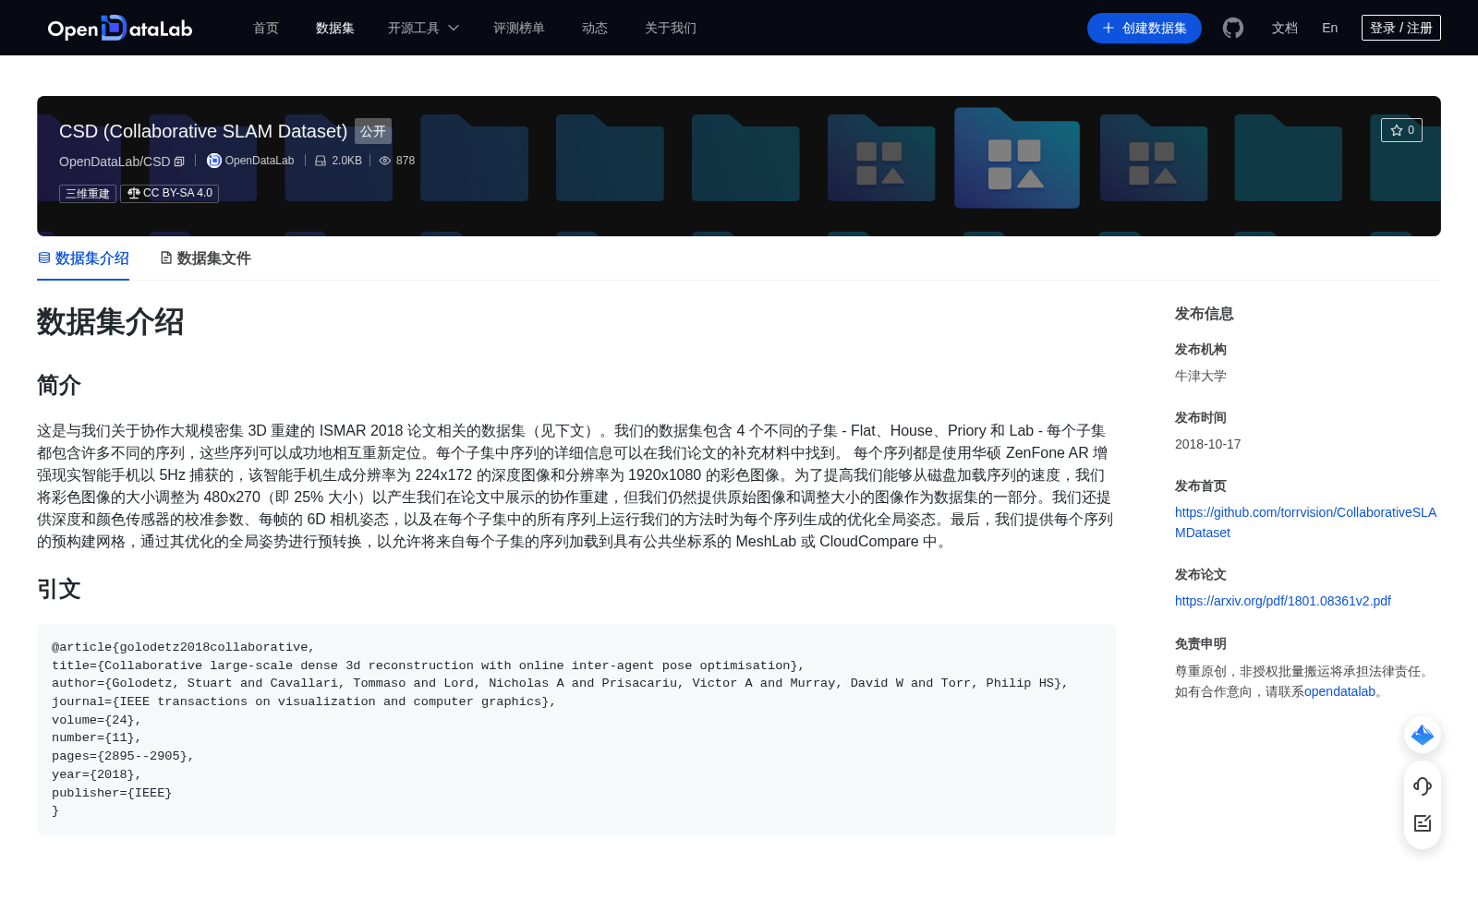Image resolution: width=1478 pixels, height=923 pixels.
Task: Click the 牛津大学 publisher text
Action: click(x=1201, y=376)
